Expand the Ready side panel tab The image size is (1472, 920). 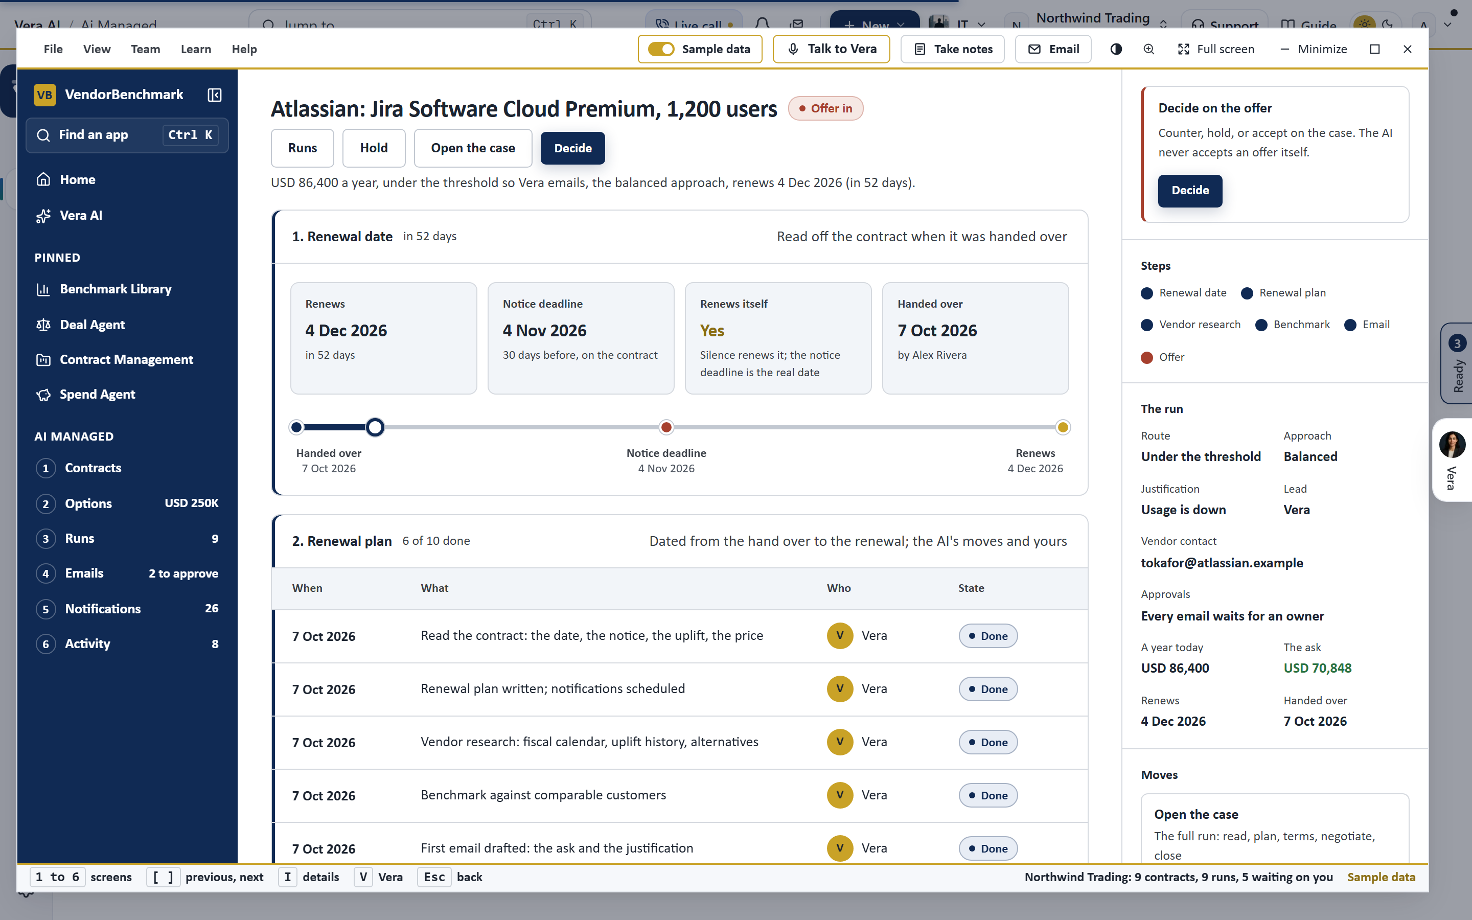pos(1457,363)
